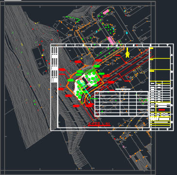Select the green dashed arc near the top
177x175 pixels.
tap(73, 19)
